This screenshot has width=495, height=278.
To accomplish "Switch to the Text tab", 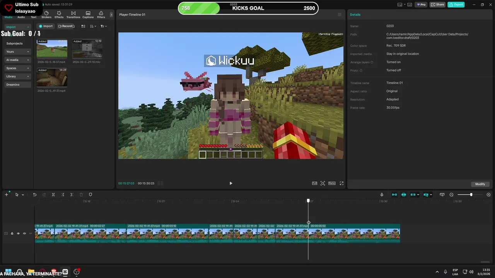I will point(34,17).
